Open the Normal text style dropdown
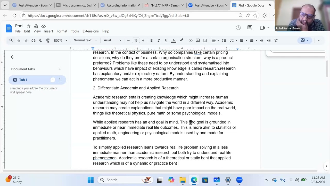Image resolution: width=330 pixels, height=186 pixels. click(x=85, y=40)
